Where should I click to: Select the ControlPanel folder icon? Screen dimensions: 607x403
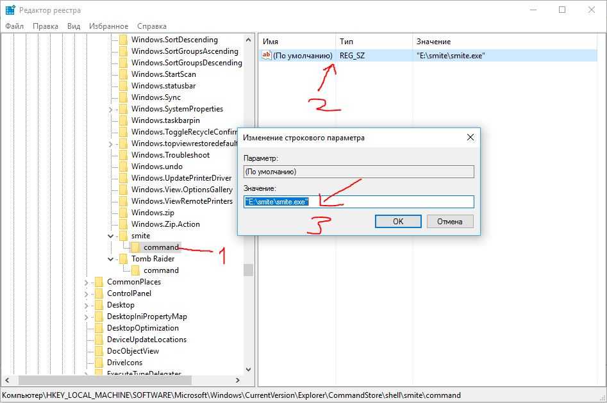pos(99,293)
